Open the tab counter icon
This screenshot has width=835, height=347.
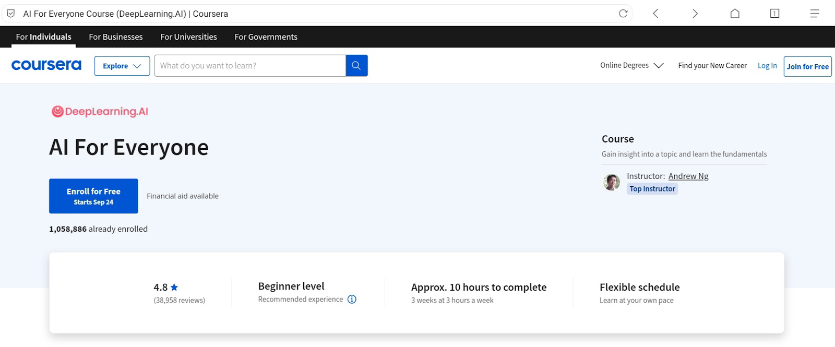click(774, 14)
